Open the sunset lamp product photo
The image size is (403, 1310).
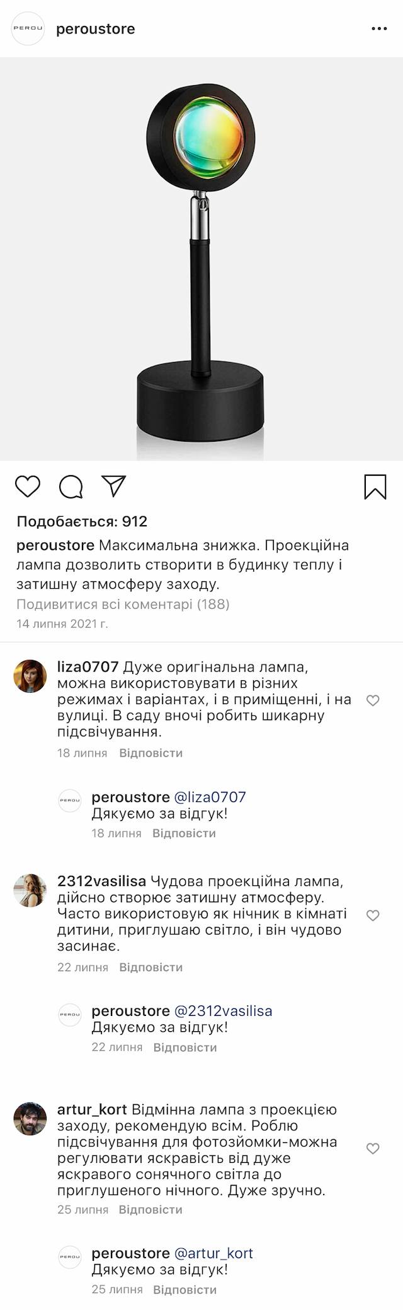201,259
